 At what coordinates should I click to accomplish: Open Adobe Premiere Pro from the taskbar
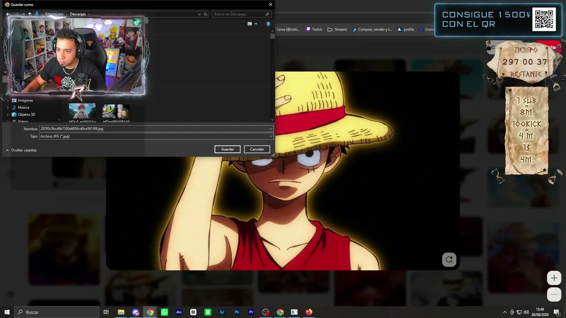251,312
